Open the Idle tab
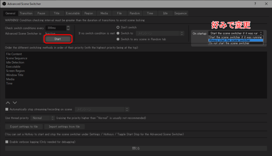Image resolution: width=272 pixels, height=156 pixels. click(165, 13)
